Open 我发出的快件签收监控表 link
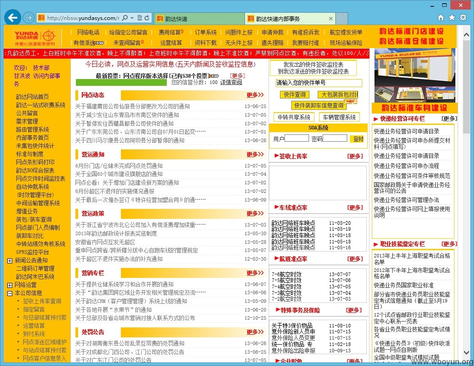 [x=313, y=64]
